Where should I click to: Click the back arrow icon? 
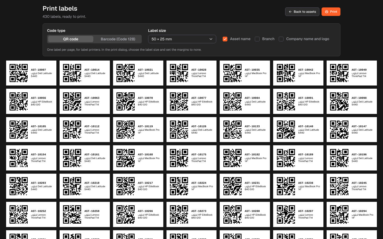click(x=290, y=12)
